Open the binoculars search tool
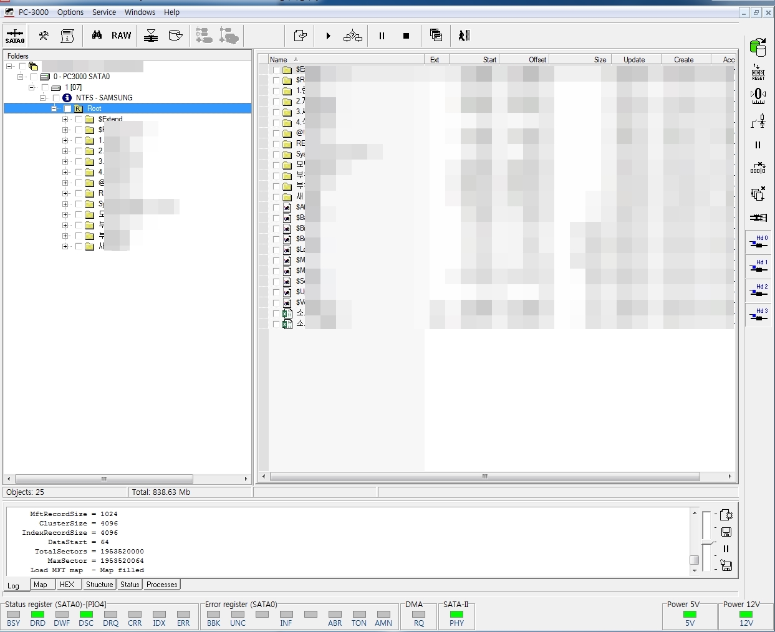 97,36
